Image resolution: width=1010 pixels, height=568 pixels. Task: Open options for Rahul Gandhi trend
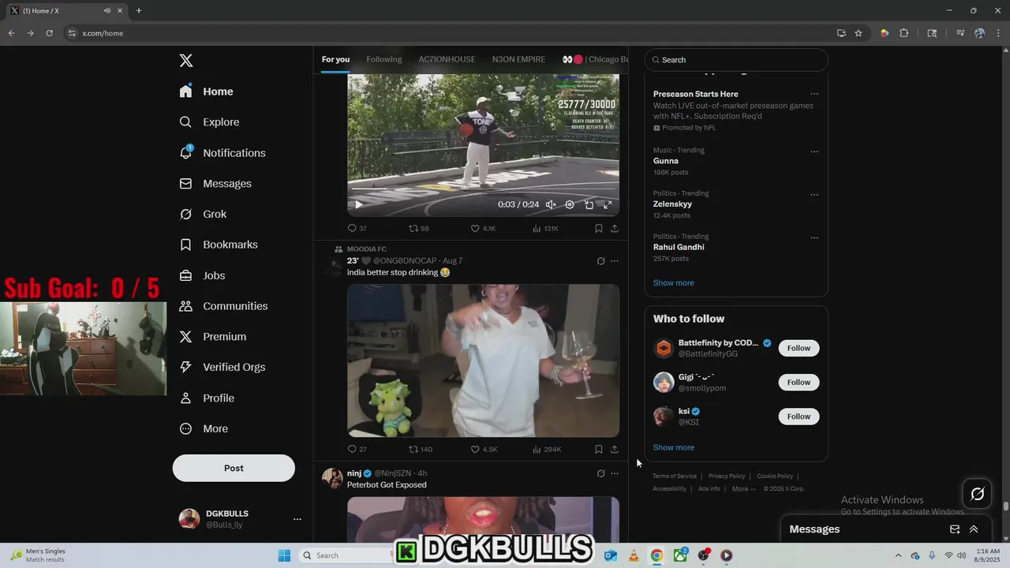(x=814, y=237)
